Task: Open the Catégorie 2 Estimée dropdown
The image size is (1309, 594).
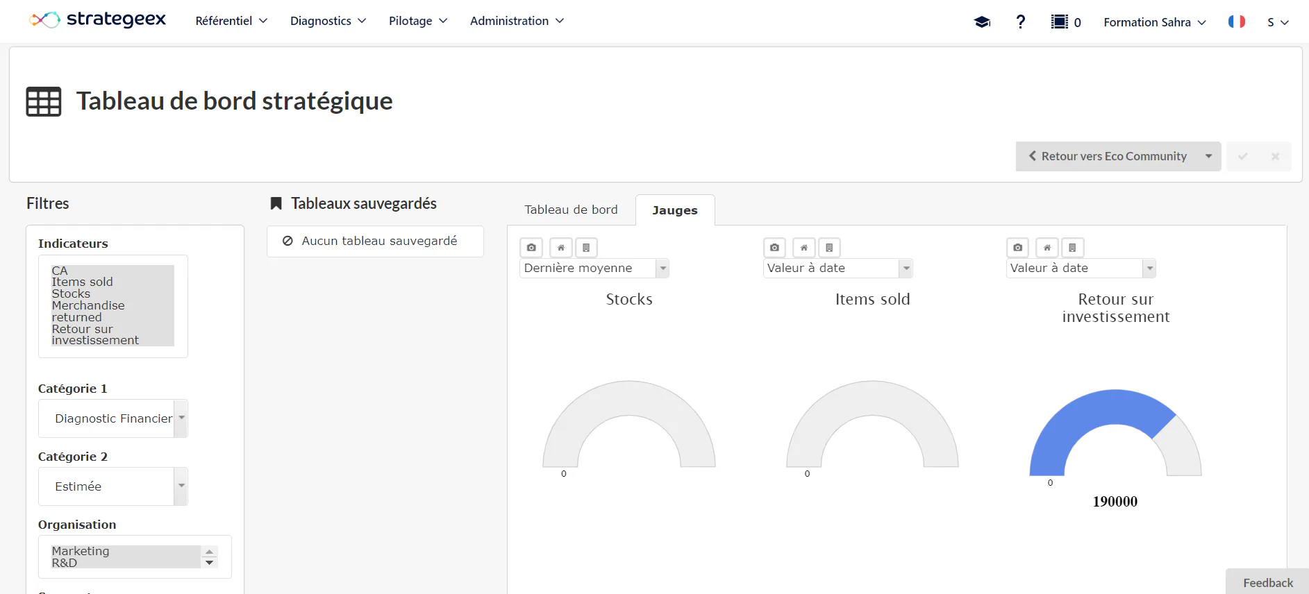Action: coord(113,486)
